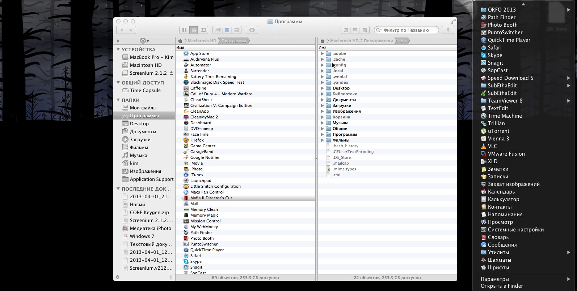Select Time Capsule in the sidebar
The image size is (577, 291).
144,91
